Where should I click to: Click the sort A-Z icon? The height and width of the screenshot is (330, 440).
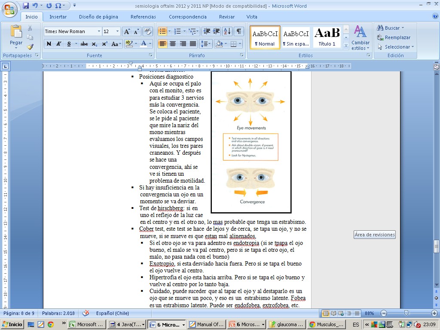point(227,31)
